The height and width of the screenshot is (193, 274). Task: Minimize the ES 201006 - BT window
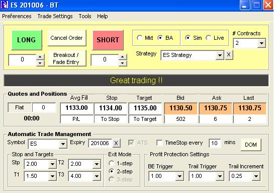pos(244,5)
